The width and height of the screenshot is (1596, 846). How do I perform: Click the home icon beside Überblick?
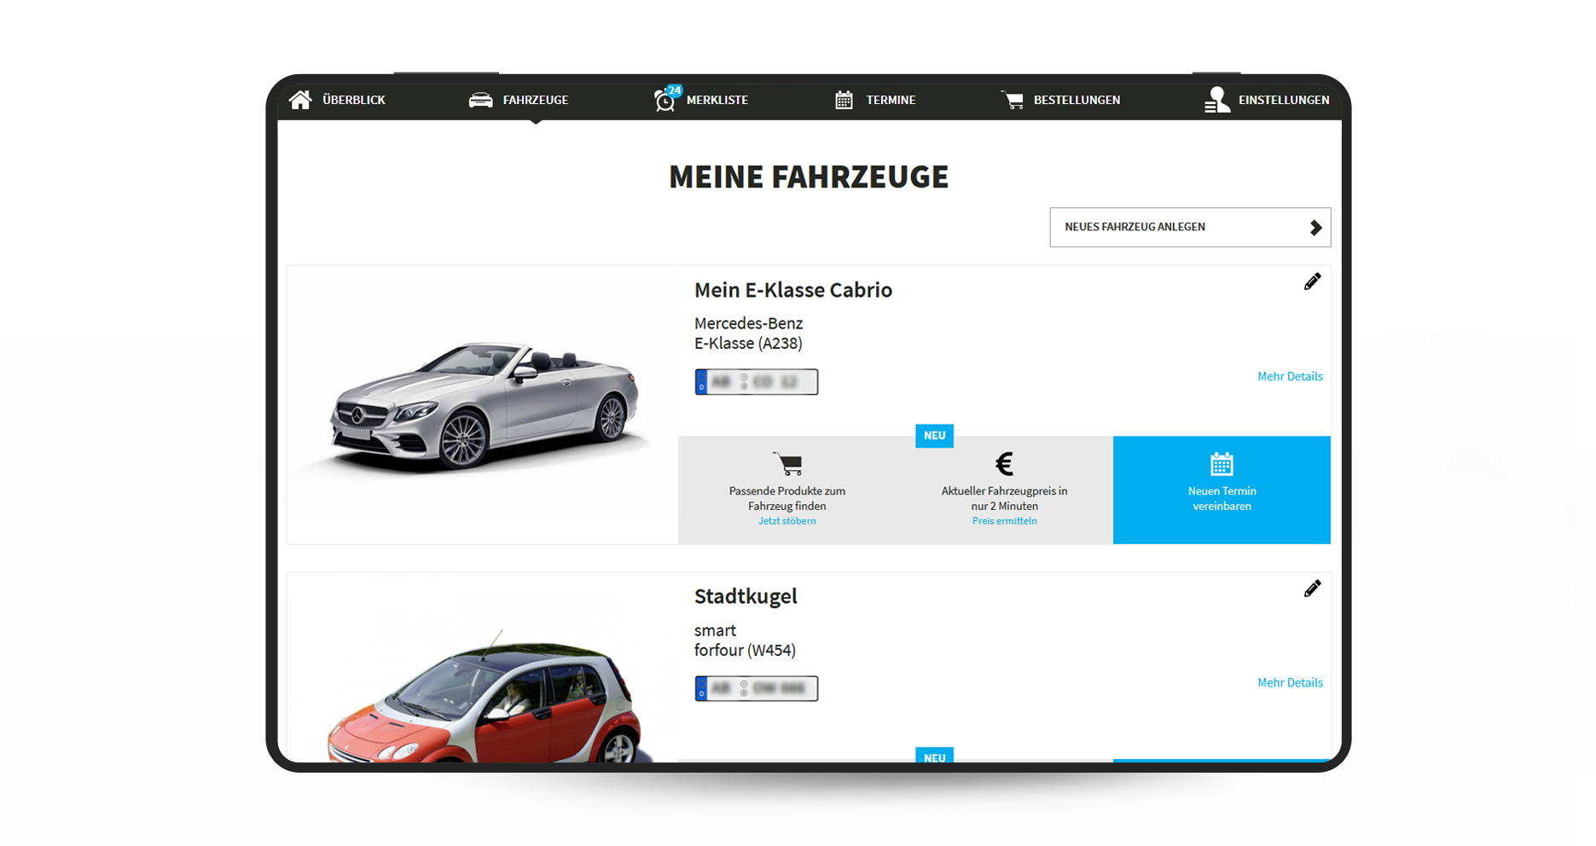300,100
